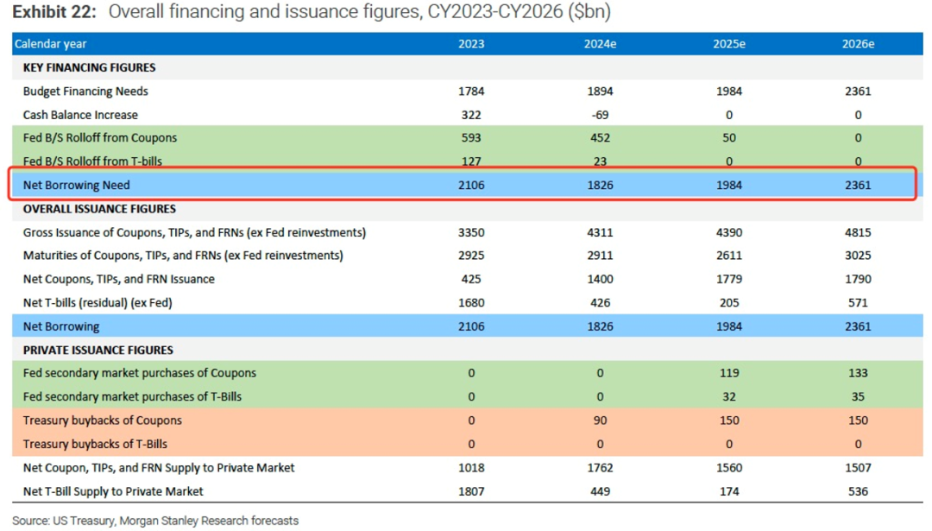Select Fed purchases of Coupons value 133
Screen dimensions: 932x531
(x=858, y=373)
